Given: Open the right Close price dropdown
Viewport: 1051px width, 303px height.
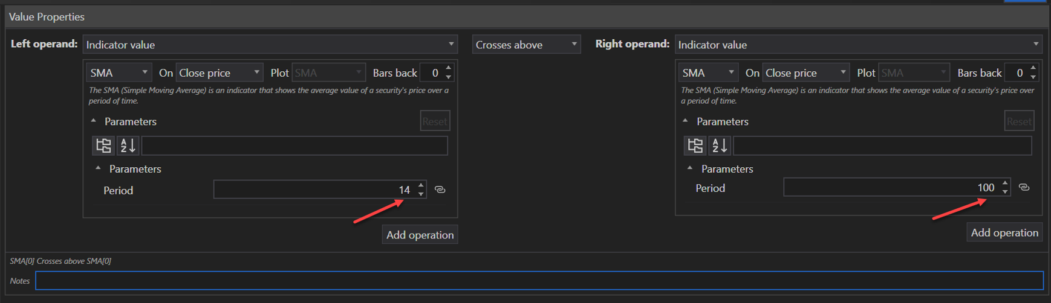Looking at the screenshot, I should [805, 72].
